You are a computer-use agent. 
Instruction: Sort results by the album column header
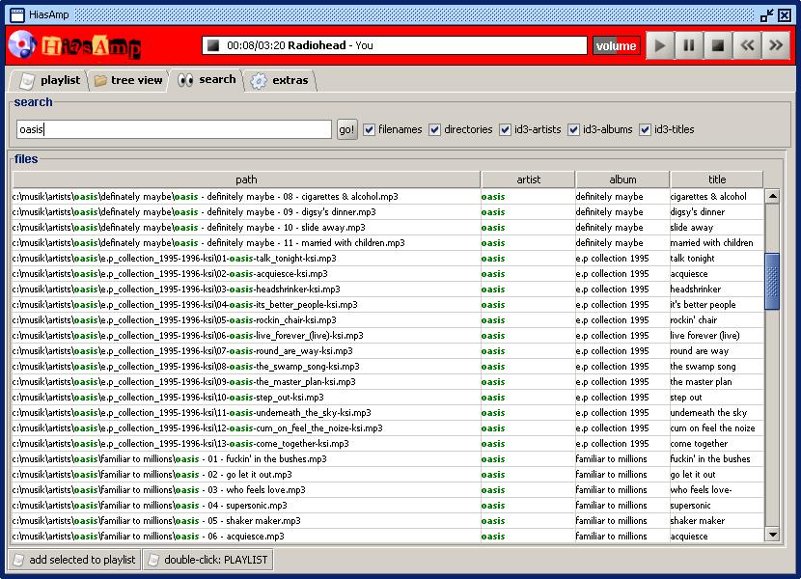[622, 179]
